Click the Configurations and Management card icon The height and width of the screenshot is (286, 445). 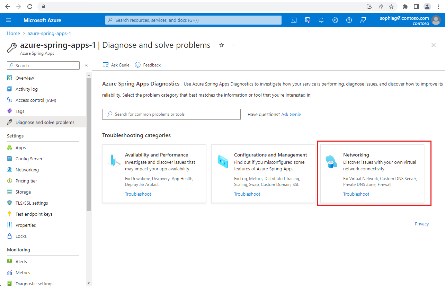pos(223,161)
